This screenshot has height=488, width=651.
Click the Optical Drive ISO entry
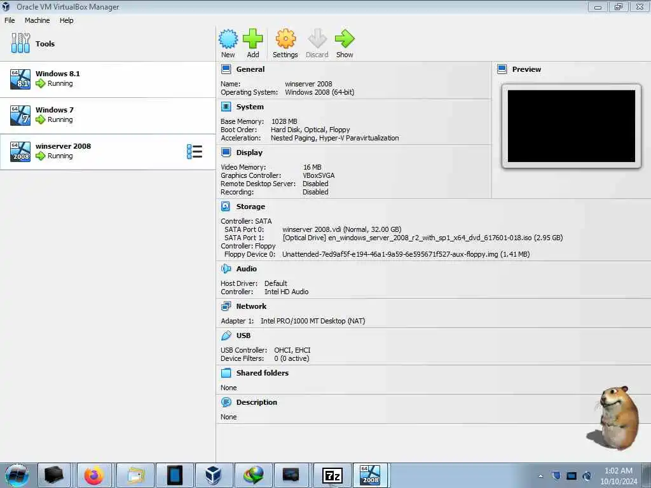423,238
